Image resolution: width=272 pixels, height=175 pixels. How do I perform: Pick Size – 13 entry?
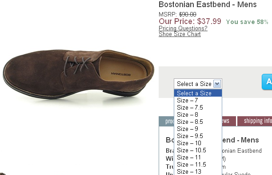198,171
